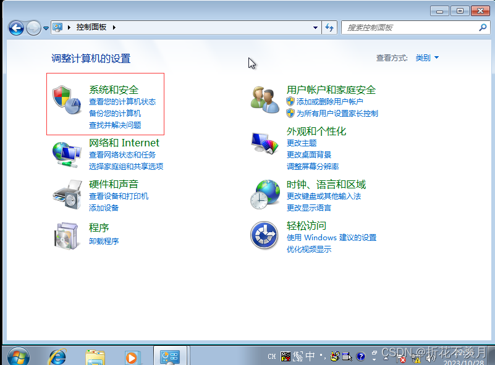Open the 硬件和声音 heading
495x365 pixels.
pyautogui.click(x=114, y=184)
